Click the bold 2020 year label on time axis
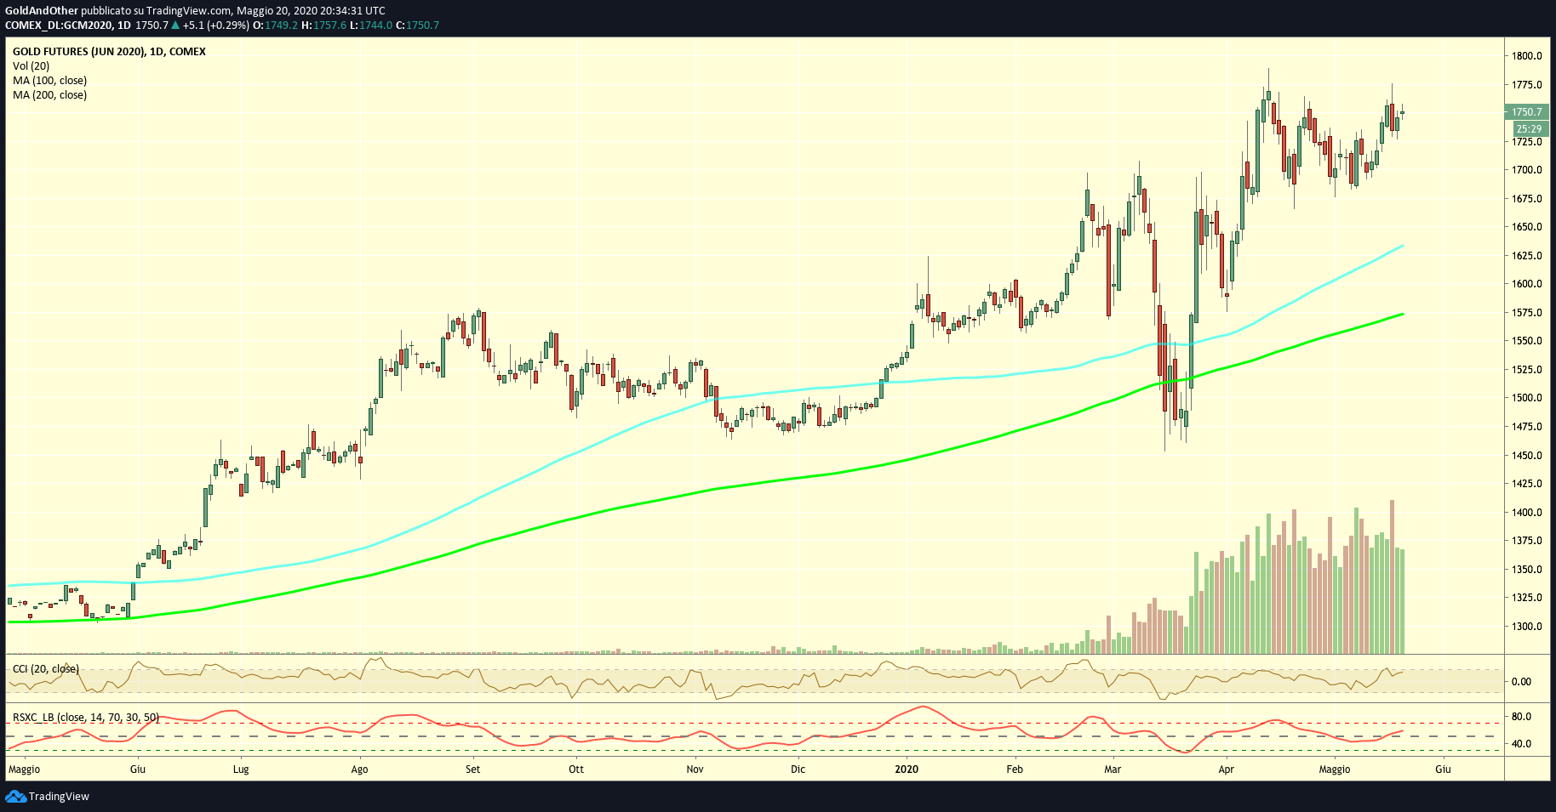Viewport: 1556px width, 812px height. [x=907, y=769]
